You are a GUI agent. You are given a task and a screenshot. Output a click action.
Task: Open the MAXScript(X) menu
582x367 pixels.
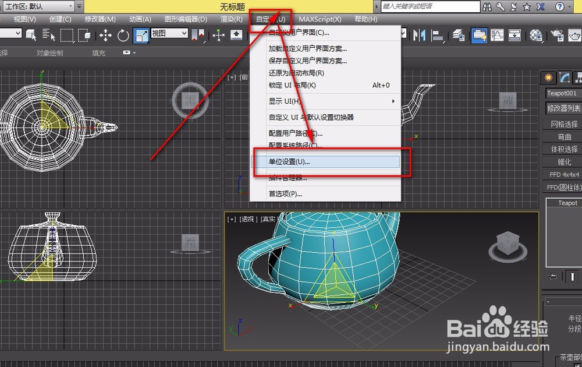coord(320,19)
